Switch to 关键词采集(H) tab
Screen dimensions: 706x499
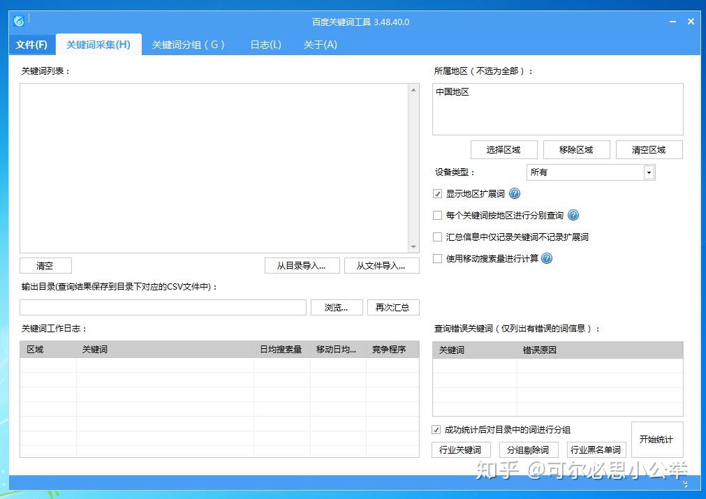pyautogui.click(x=98, y=45)
